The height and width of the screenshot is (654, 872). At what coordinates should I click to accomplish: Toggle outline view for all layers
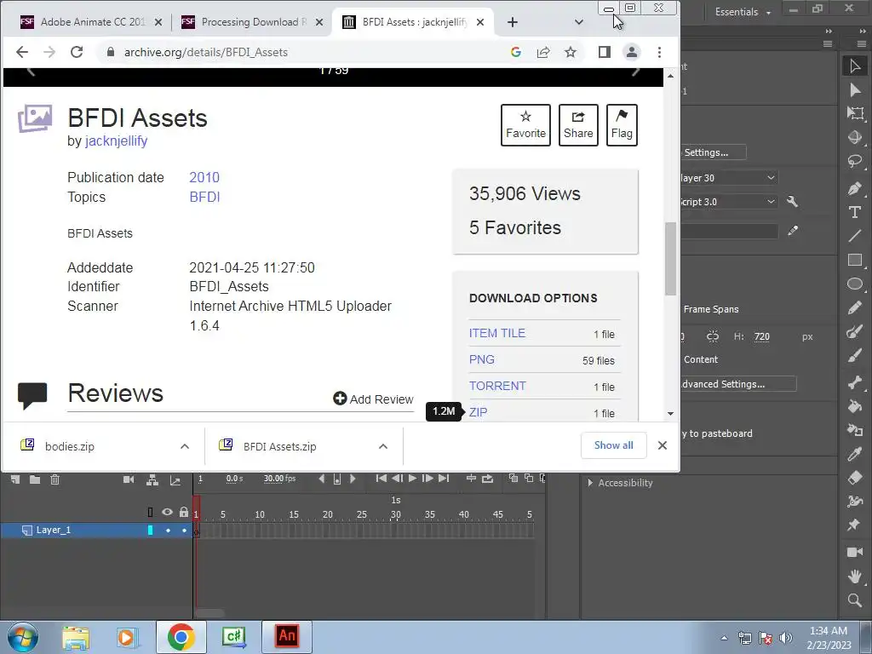click(150, 512)
